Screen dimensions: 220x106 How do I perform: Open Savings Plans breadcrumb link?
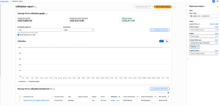pyautogui.click(x=5, y=1)
